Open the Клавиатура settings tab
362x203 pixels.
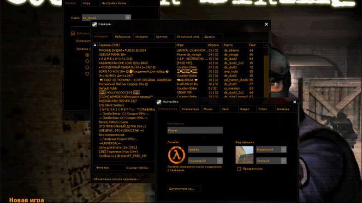point(190,109)
